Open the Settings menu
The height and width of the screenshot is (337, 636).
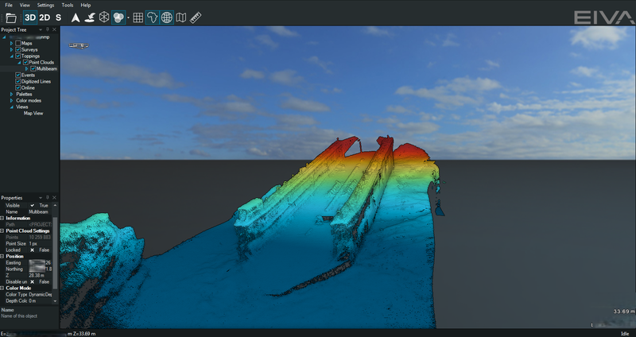coord(46,5)
